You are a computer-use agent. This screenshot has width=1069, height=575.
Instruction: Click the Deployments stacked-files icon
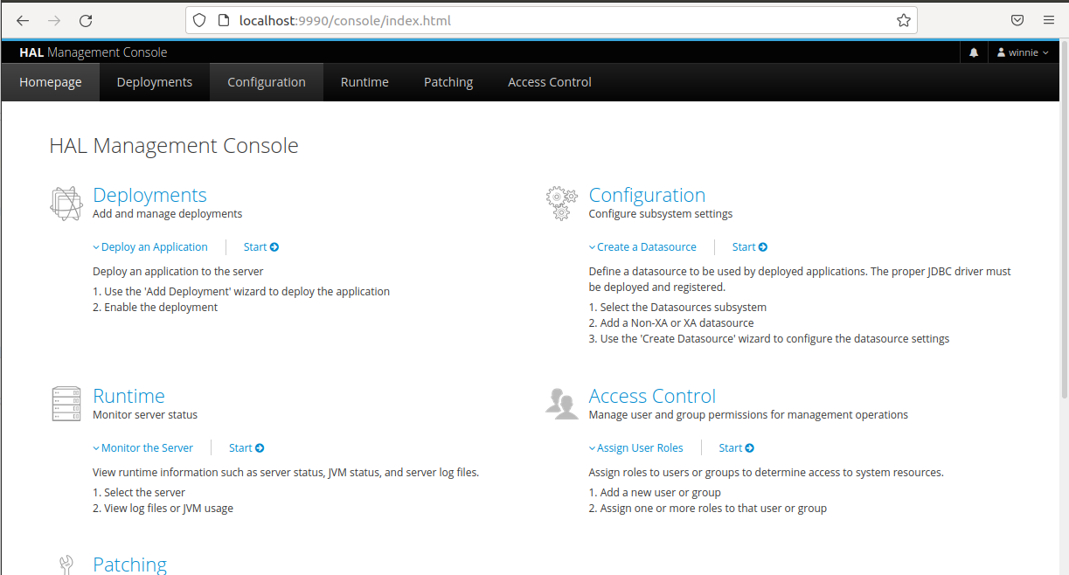[x=66, y=203]
